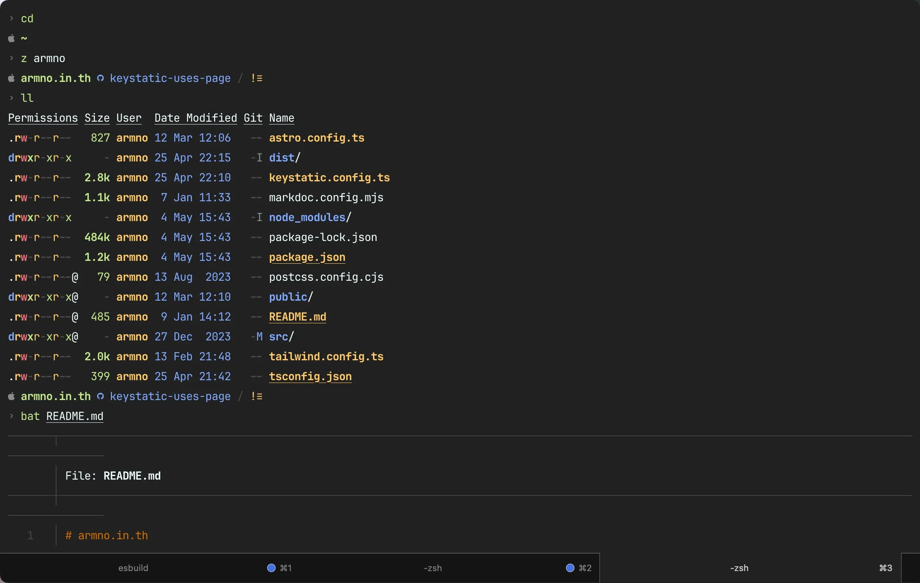The width and height of the screenshot is (920, 583).
Task: Click the git status symbol on the lower prompt
Action: [x=257, y=396]
